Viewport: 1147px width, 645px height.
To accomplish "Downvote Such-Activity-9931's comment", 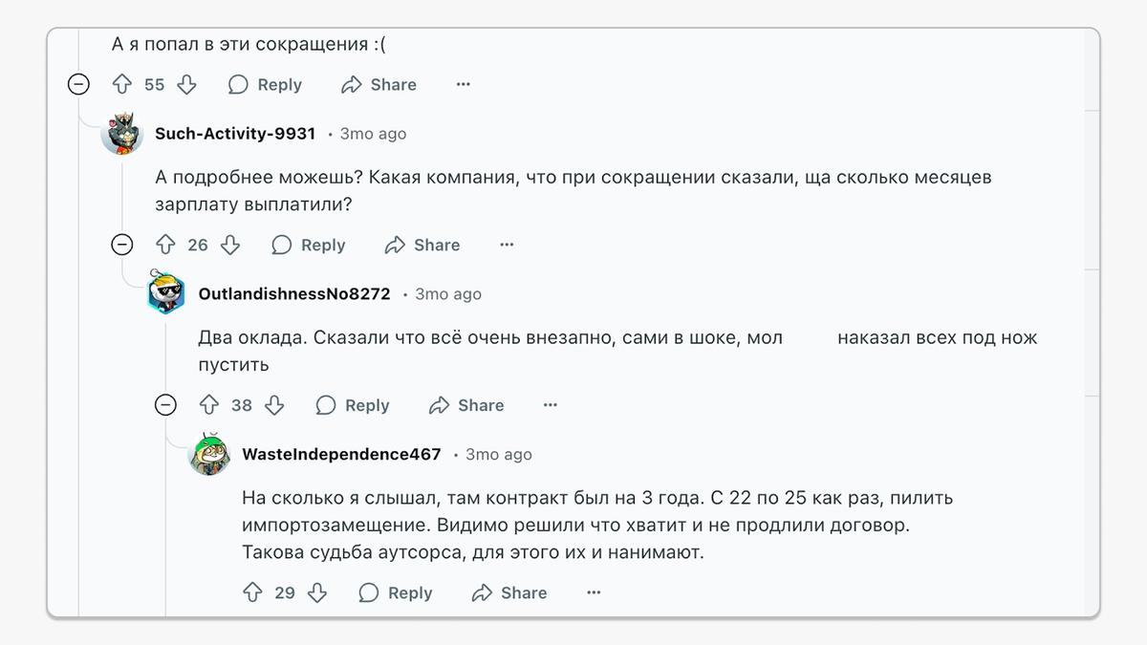I will pos(230,245).
